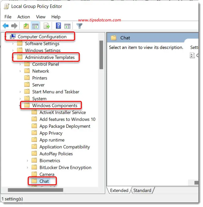Click the Back arrow in toolbar
Image resolution: width=203 pixels, height=207 pixels.
[x=6, y=26]
